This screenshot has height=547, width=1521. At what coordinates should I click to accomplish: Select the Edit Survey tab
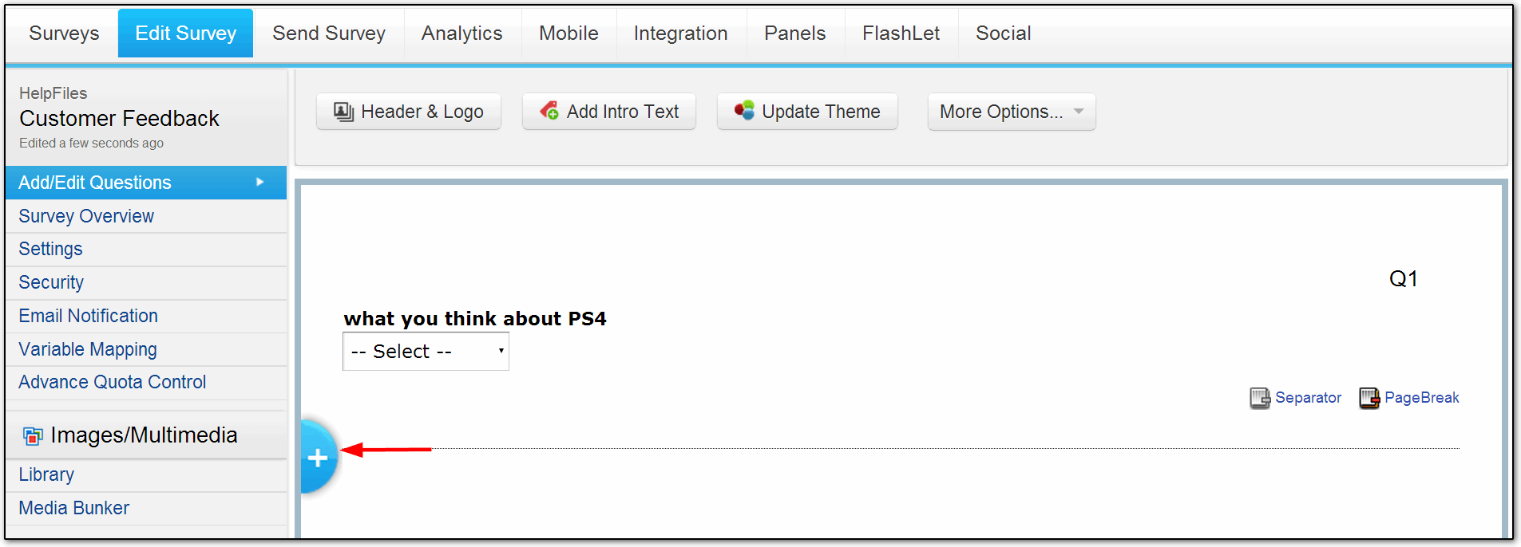[x=185, y=33]
